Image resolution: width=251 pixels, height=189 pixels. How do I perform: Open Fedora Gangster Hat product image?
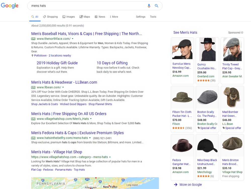[x=182, y=145]
